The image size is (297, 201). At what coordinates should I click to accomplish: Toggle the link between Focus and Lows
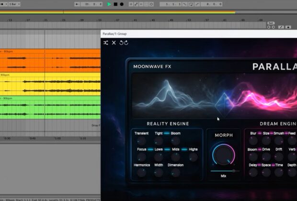150,149
